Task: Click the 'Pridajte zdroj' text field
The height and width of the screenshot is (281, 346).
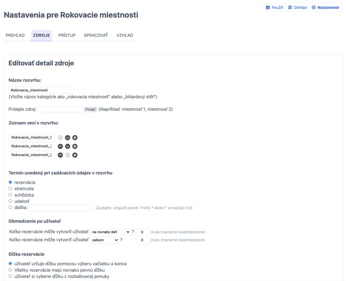Action: coord(60,110)
